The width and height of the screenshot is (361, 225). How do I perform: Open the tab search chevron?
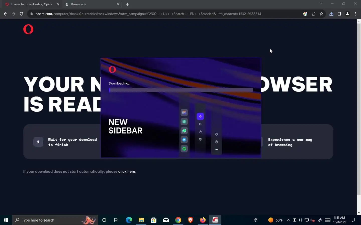pos(320,4)
